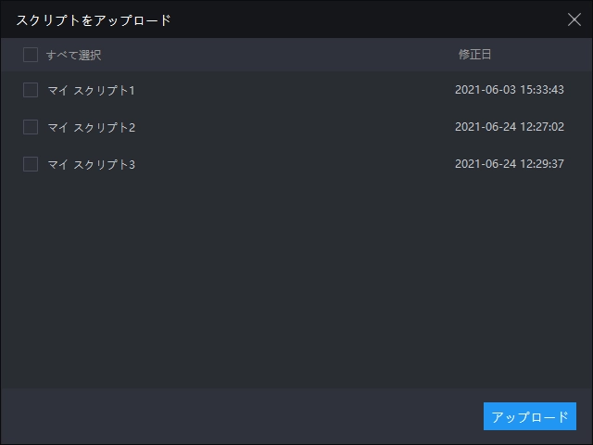Pick the マイ スクリプト3 script name
Screen dimensions: 593x445
pos(92,164)
